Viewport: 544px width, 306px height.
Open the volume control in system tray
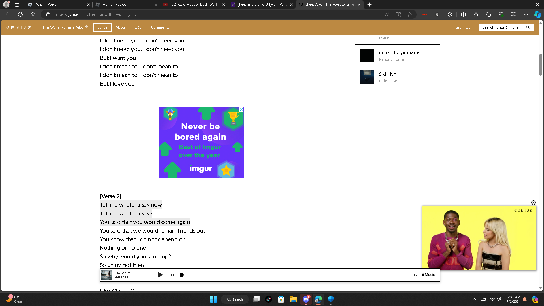[499, 299]
